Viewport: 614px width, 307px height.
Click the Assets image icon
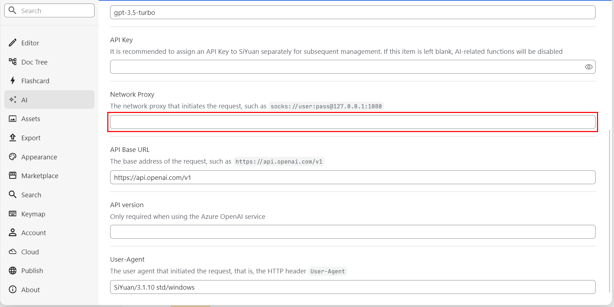(13, 119)
